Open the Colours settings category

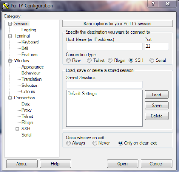click(28, 91)
